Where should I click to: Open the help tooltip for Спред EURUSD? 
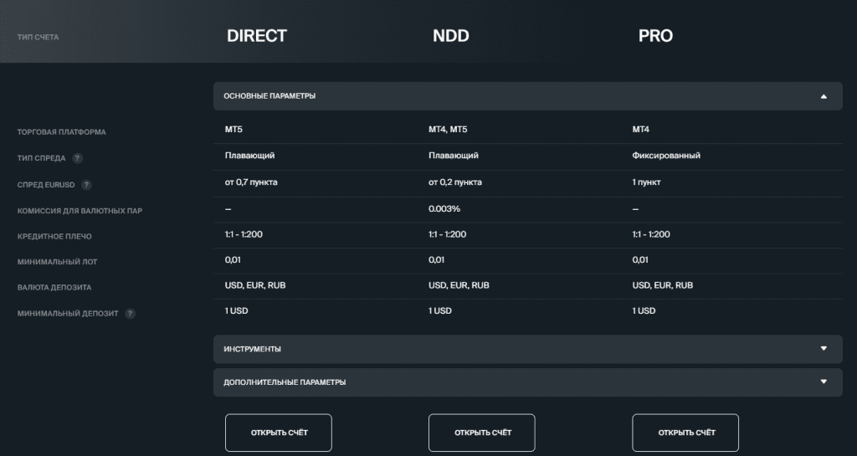pos(86,185)
